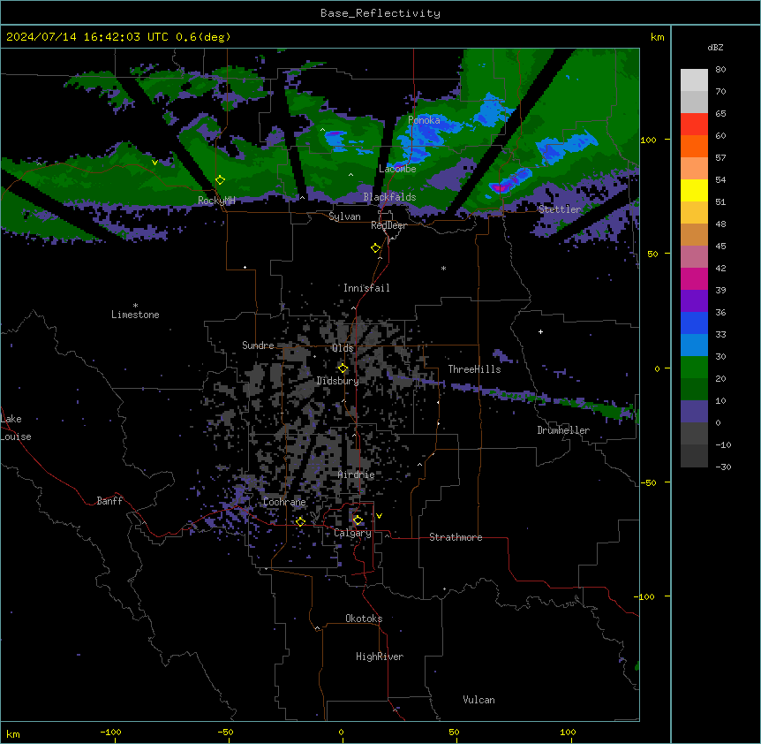Click the -100 tick label on the bottom axis
This screenshot has height=744, width=761.
(110, 732)
